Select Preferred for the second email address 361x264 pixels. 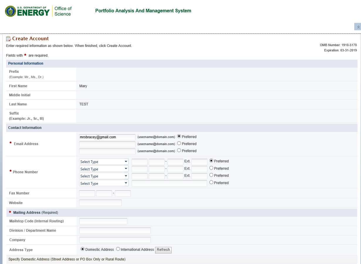(179, 144)
